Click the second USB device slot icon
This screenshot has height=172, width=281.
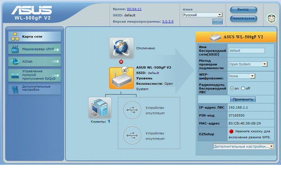click(x=132, y=135)
